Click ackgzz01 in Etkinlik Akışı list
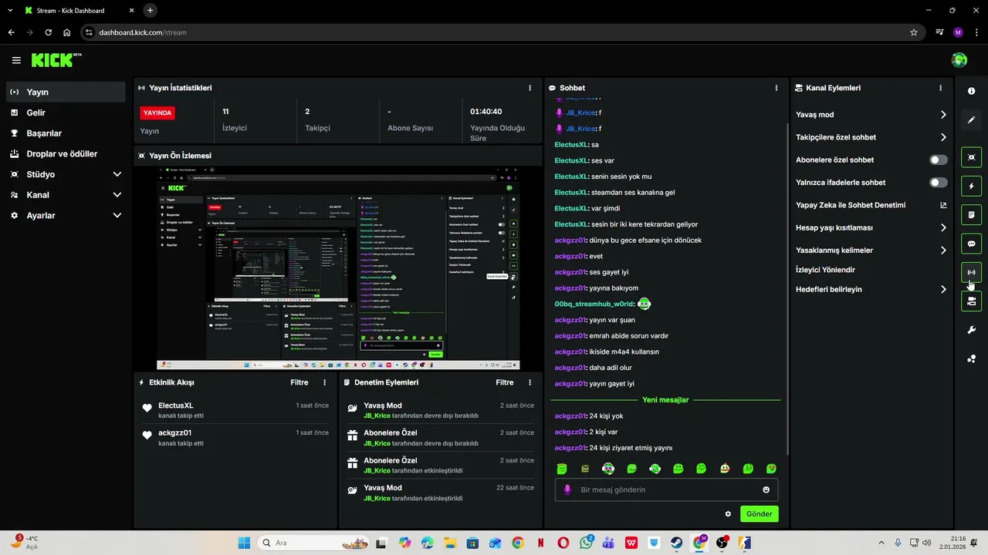The image size is (988, 555). tap(174, 433)
